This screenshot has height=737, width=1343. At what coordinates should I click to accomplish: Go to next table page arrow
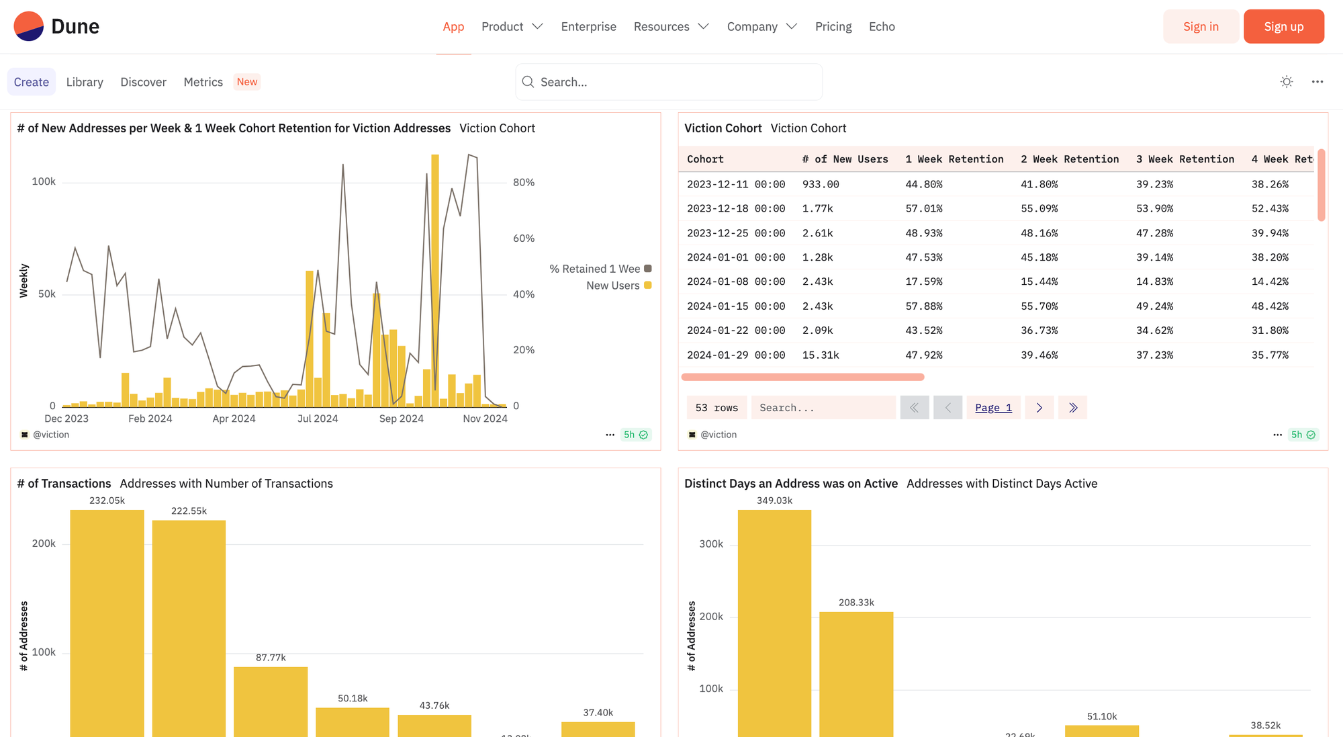pos(1039,408)
